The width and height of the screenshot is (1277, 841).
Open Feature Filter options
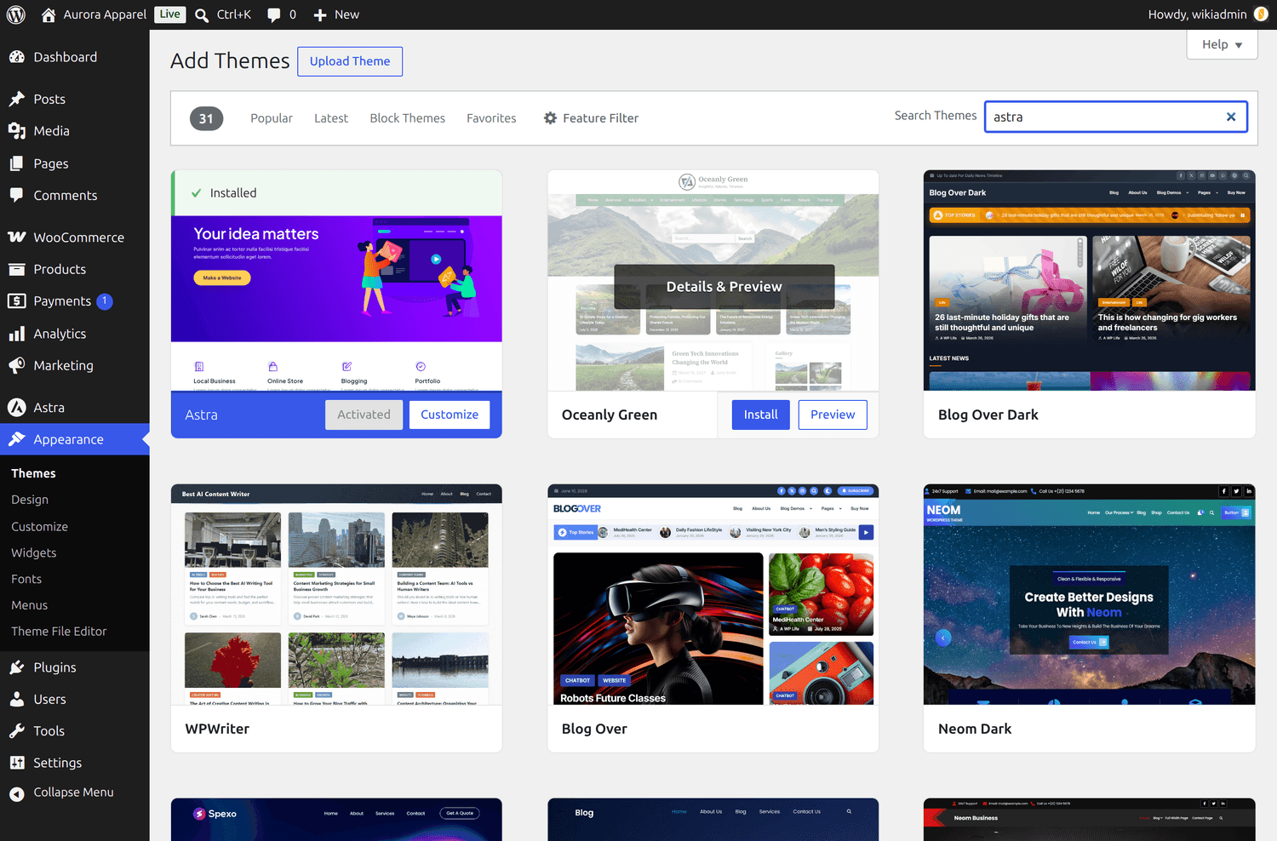tap(591, 118)
